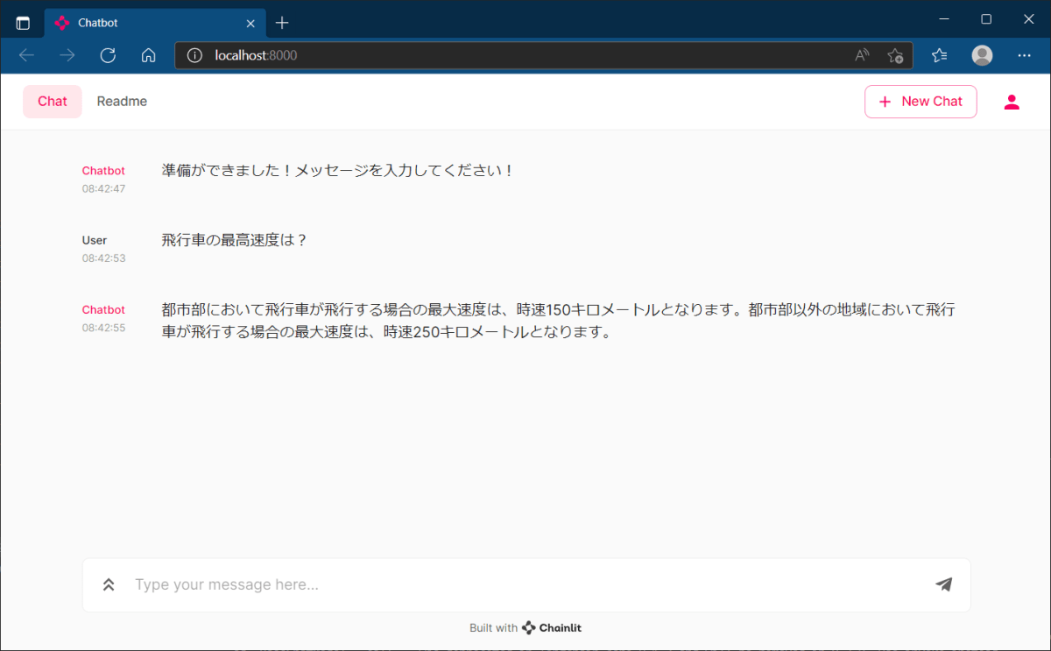1051x651 pixels.
Task: Click the greeting message '準備ができました！'
Action: coord(338,171)
